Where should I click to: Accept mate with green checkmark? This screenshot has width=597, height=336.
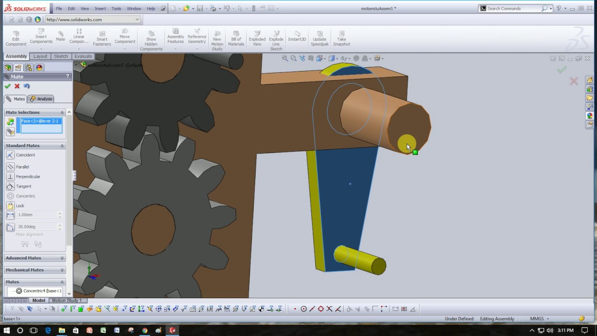pyautogui.click(x=7, y=86)
